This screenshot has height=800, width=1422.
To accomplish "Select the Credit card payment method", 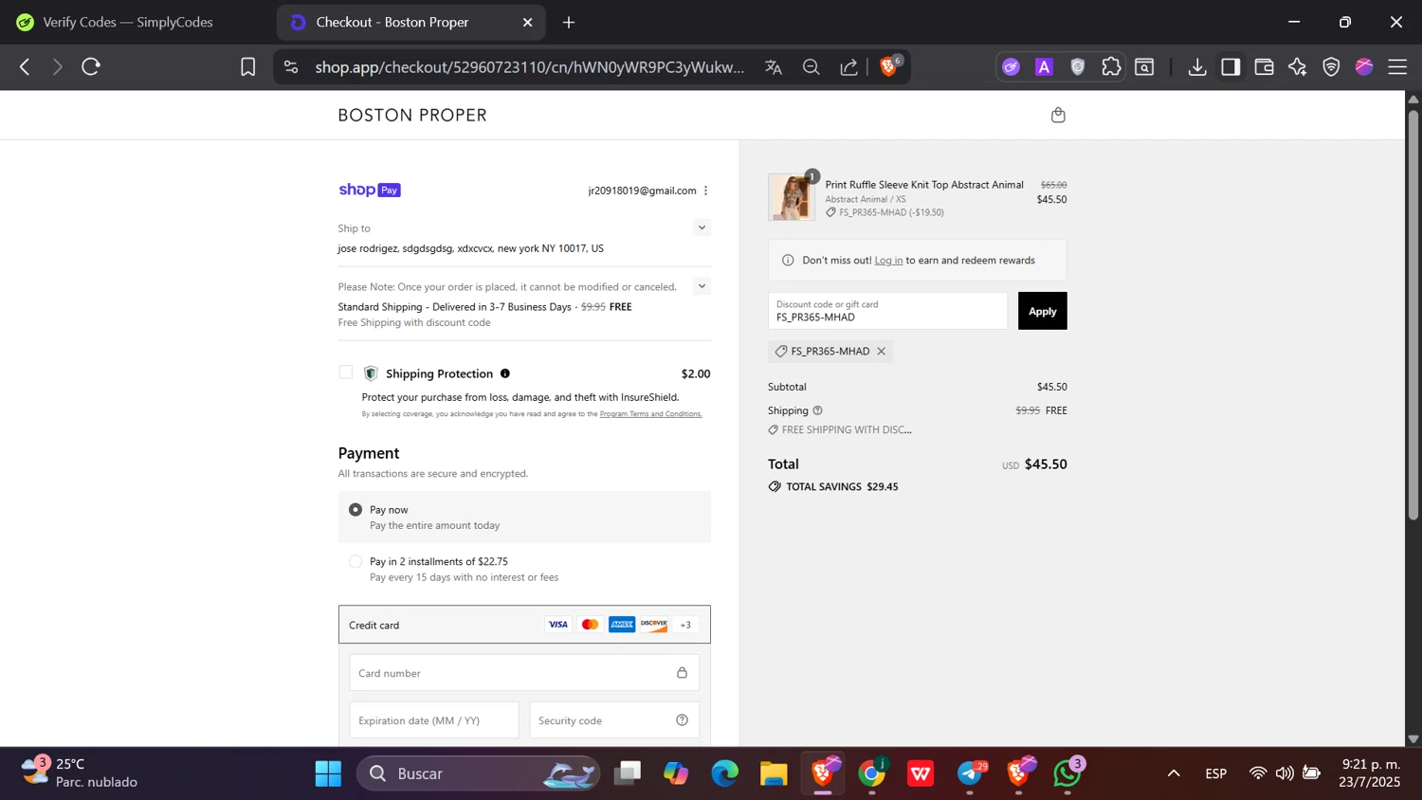I will point(524,625).
